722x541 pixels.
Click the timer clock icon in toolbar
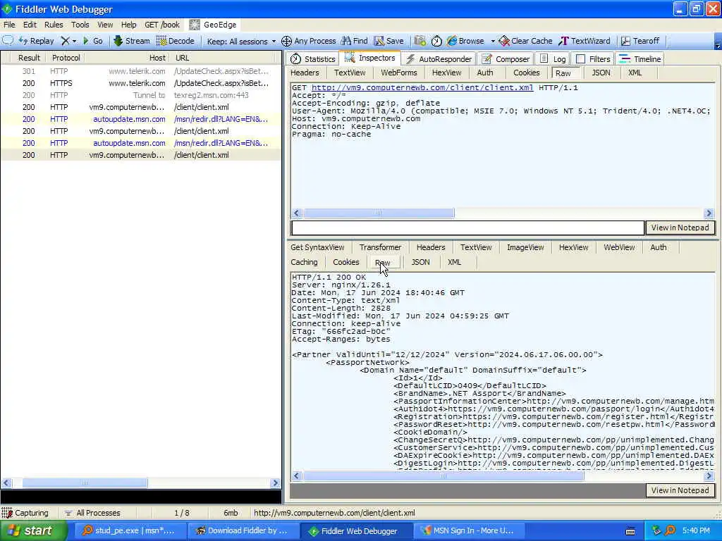pyautogui.click(x=436, y=41)
